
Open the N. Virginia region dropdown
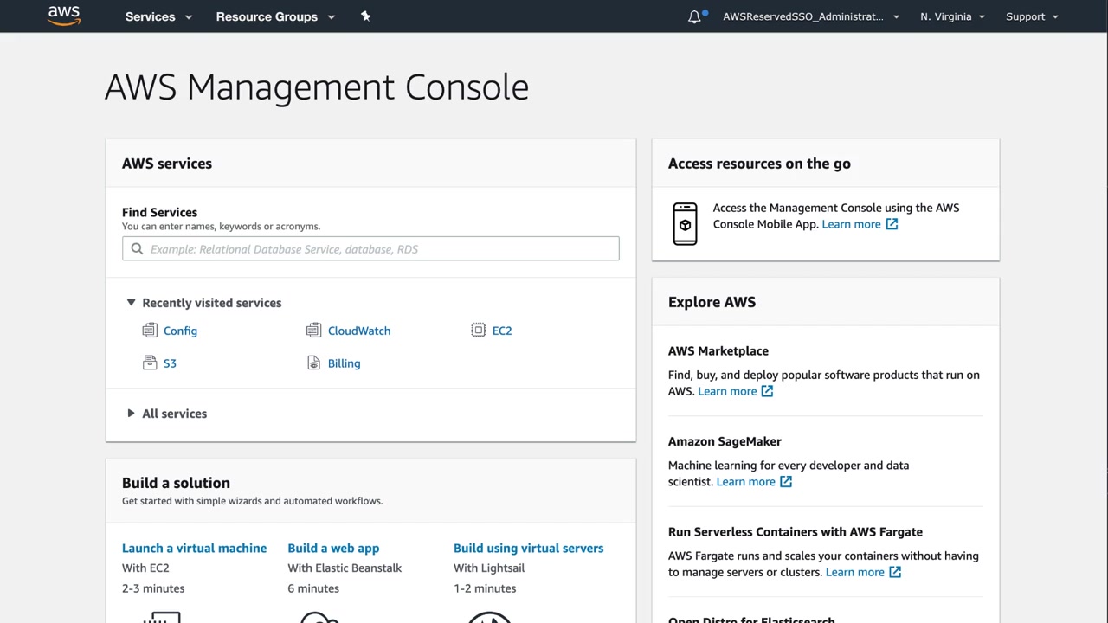click(952, 16)
